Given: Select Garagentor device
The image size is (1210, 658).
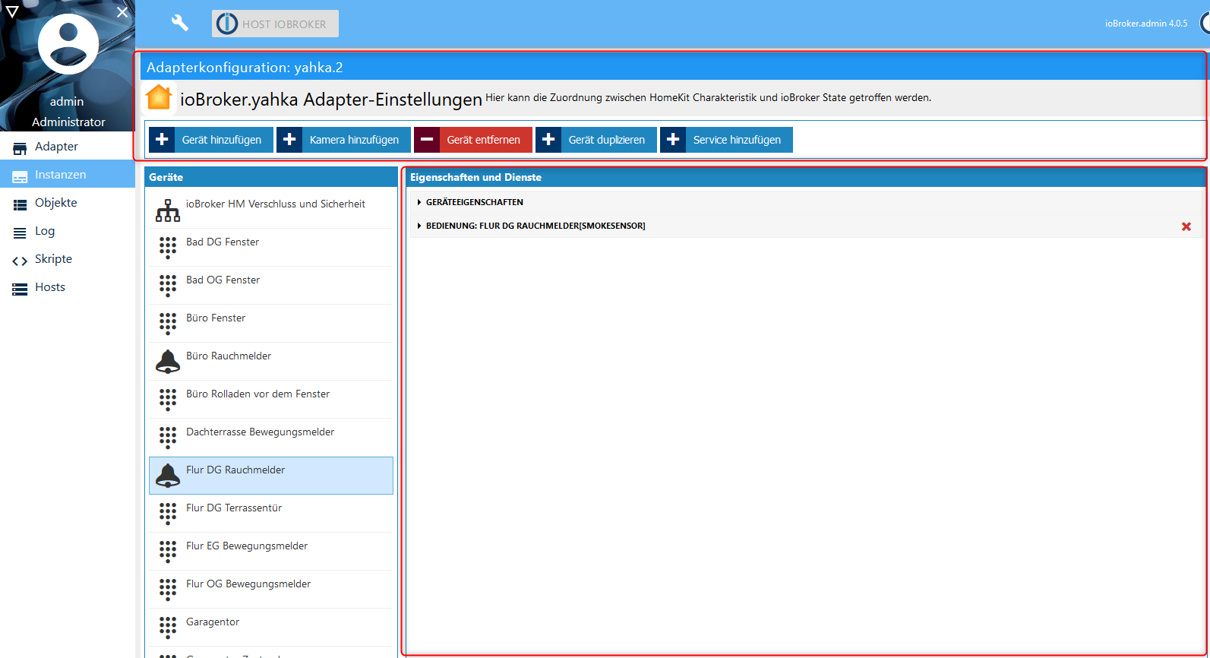Looking at the screenshot, I should point(271,627).
